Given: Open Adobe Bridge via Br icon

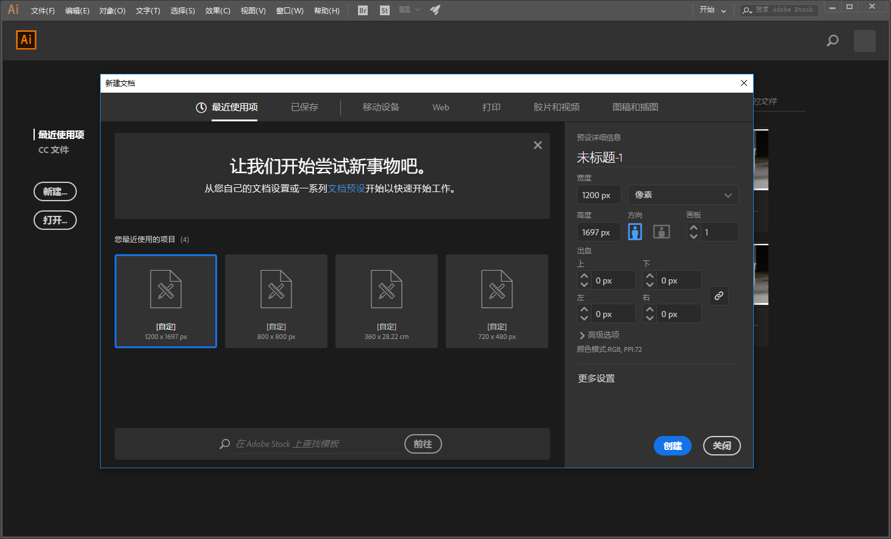Looking at the screenshot, I should click(x=363, y=10).
